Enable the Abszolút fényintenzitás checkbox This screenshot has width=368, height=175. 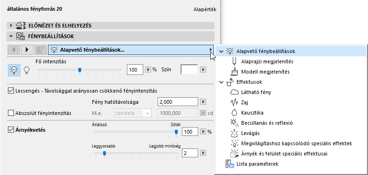click(11, 113)
